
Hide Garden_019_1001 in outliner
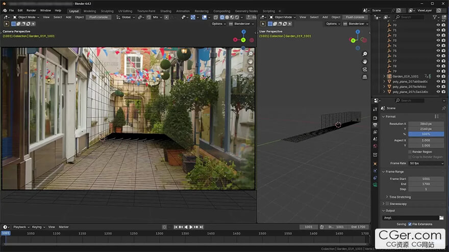coord(438,76)
